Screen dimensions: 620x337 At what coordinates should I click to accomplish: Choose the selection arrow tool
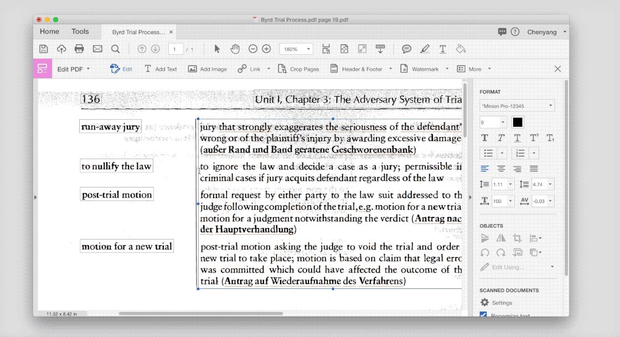pyautogui.click(x=216, y=49)
